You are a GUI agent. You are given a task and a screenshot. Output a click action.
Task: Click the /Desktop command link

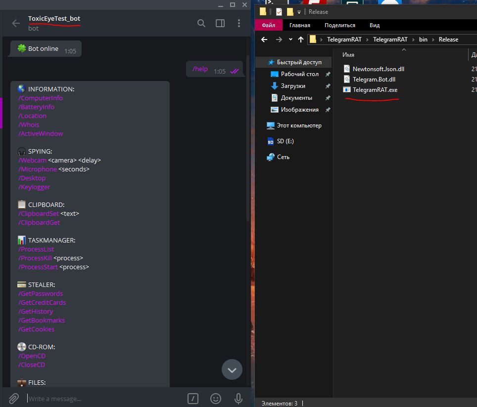[32, 178]
